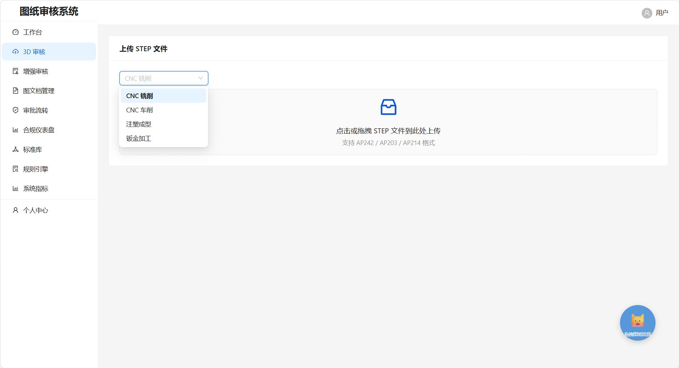Click the 3D 审核 cloud upload icon
The width and height of the screenshot is (679, 368).
[x=15, y=52]
